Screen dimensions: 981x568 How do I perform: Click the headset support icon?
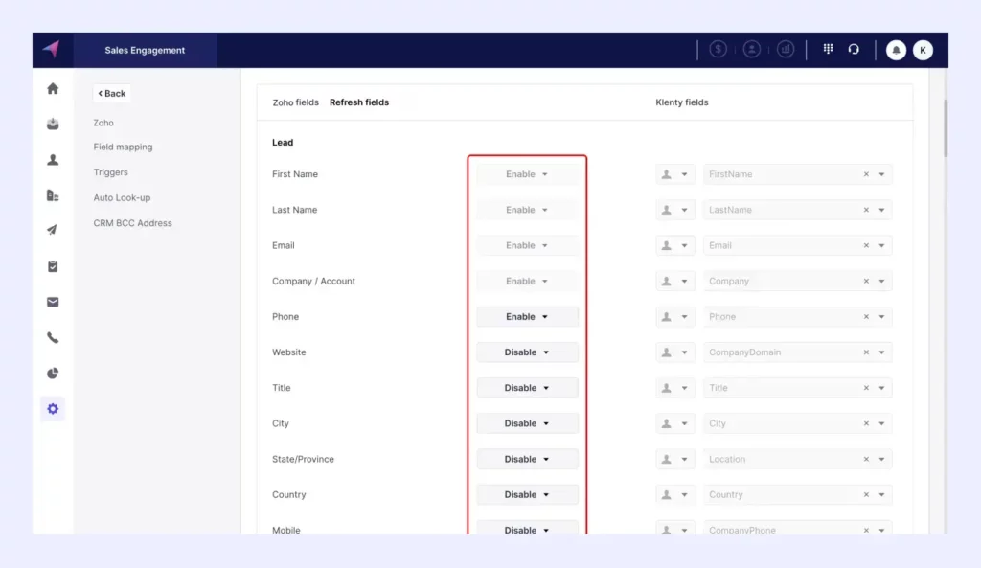click(x=854, y=49)
